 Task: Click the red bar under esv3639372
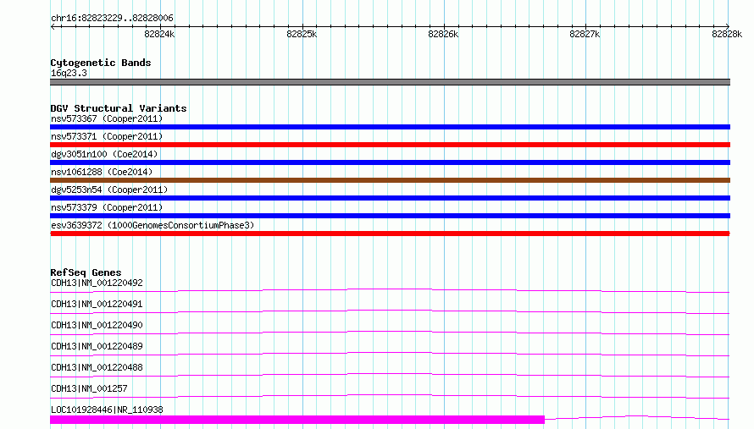pyautogui.click(x=390, y=234)
